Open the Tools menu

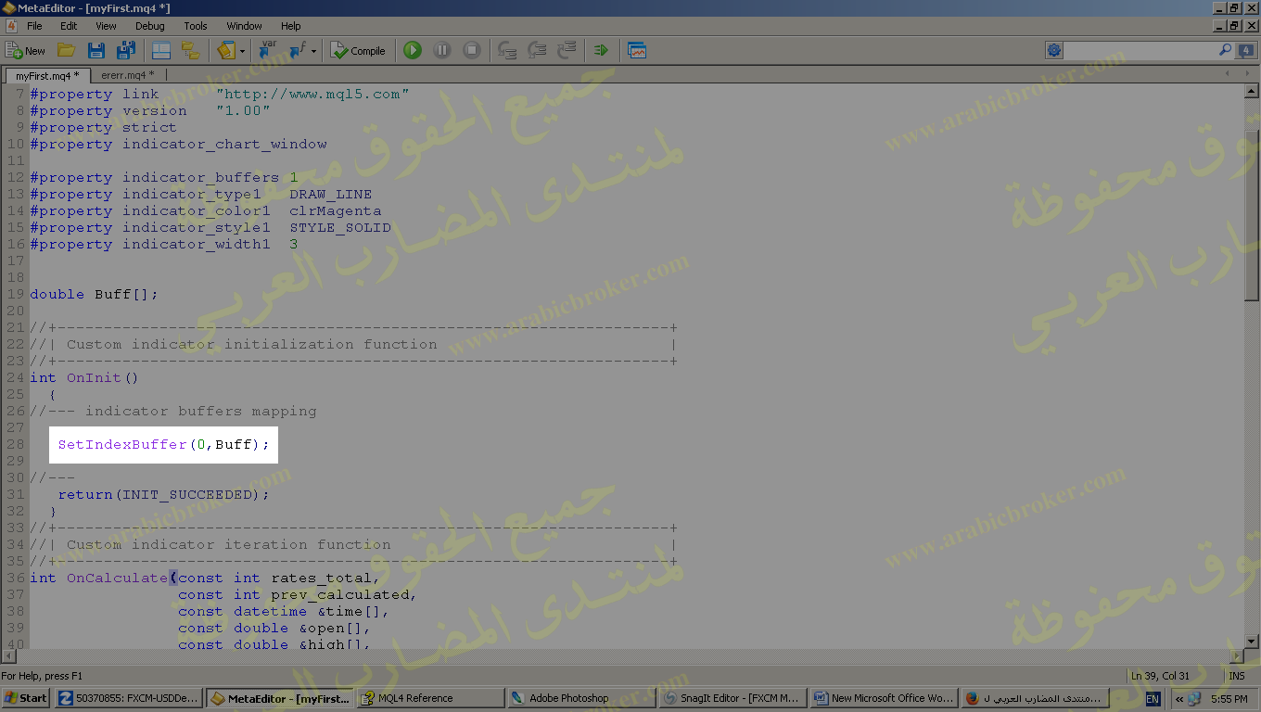pyautogui.click(x=196, y=26)
